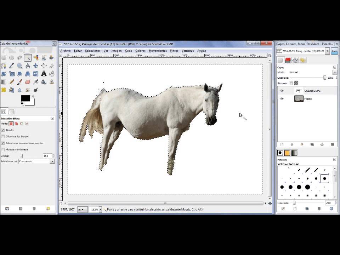Select the Perspective tool
The image size is (340, 255).
point(28,74)
